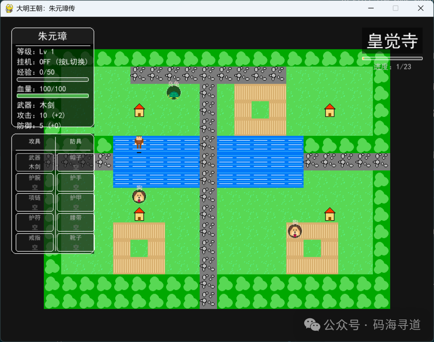Viewport: 434px width, 342px height.
Task: Click the 武器: 木剑 stat line
Action: (36, 105)
